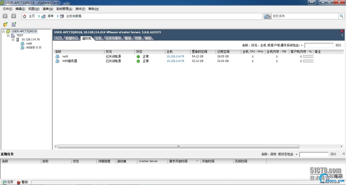Click the horizontal scrollbar of VM table
Viewport: 346px width, 185px height.
point(179,146)
